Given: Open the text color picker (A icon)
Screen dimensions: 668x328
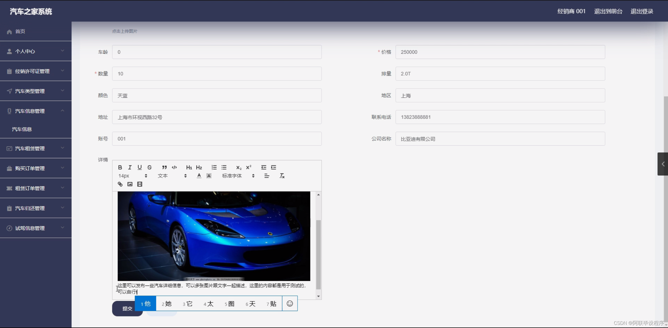Looking at the screenshot, I should (199, 176).
